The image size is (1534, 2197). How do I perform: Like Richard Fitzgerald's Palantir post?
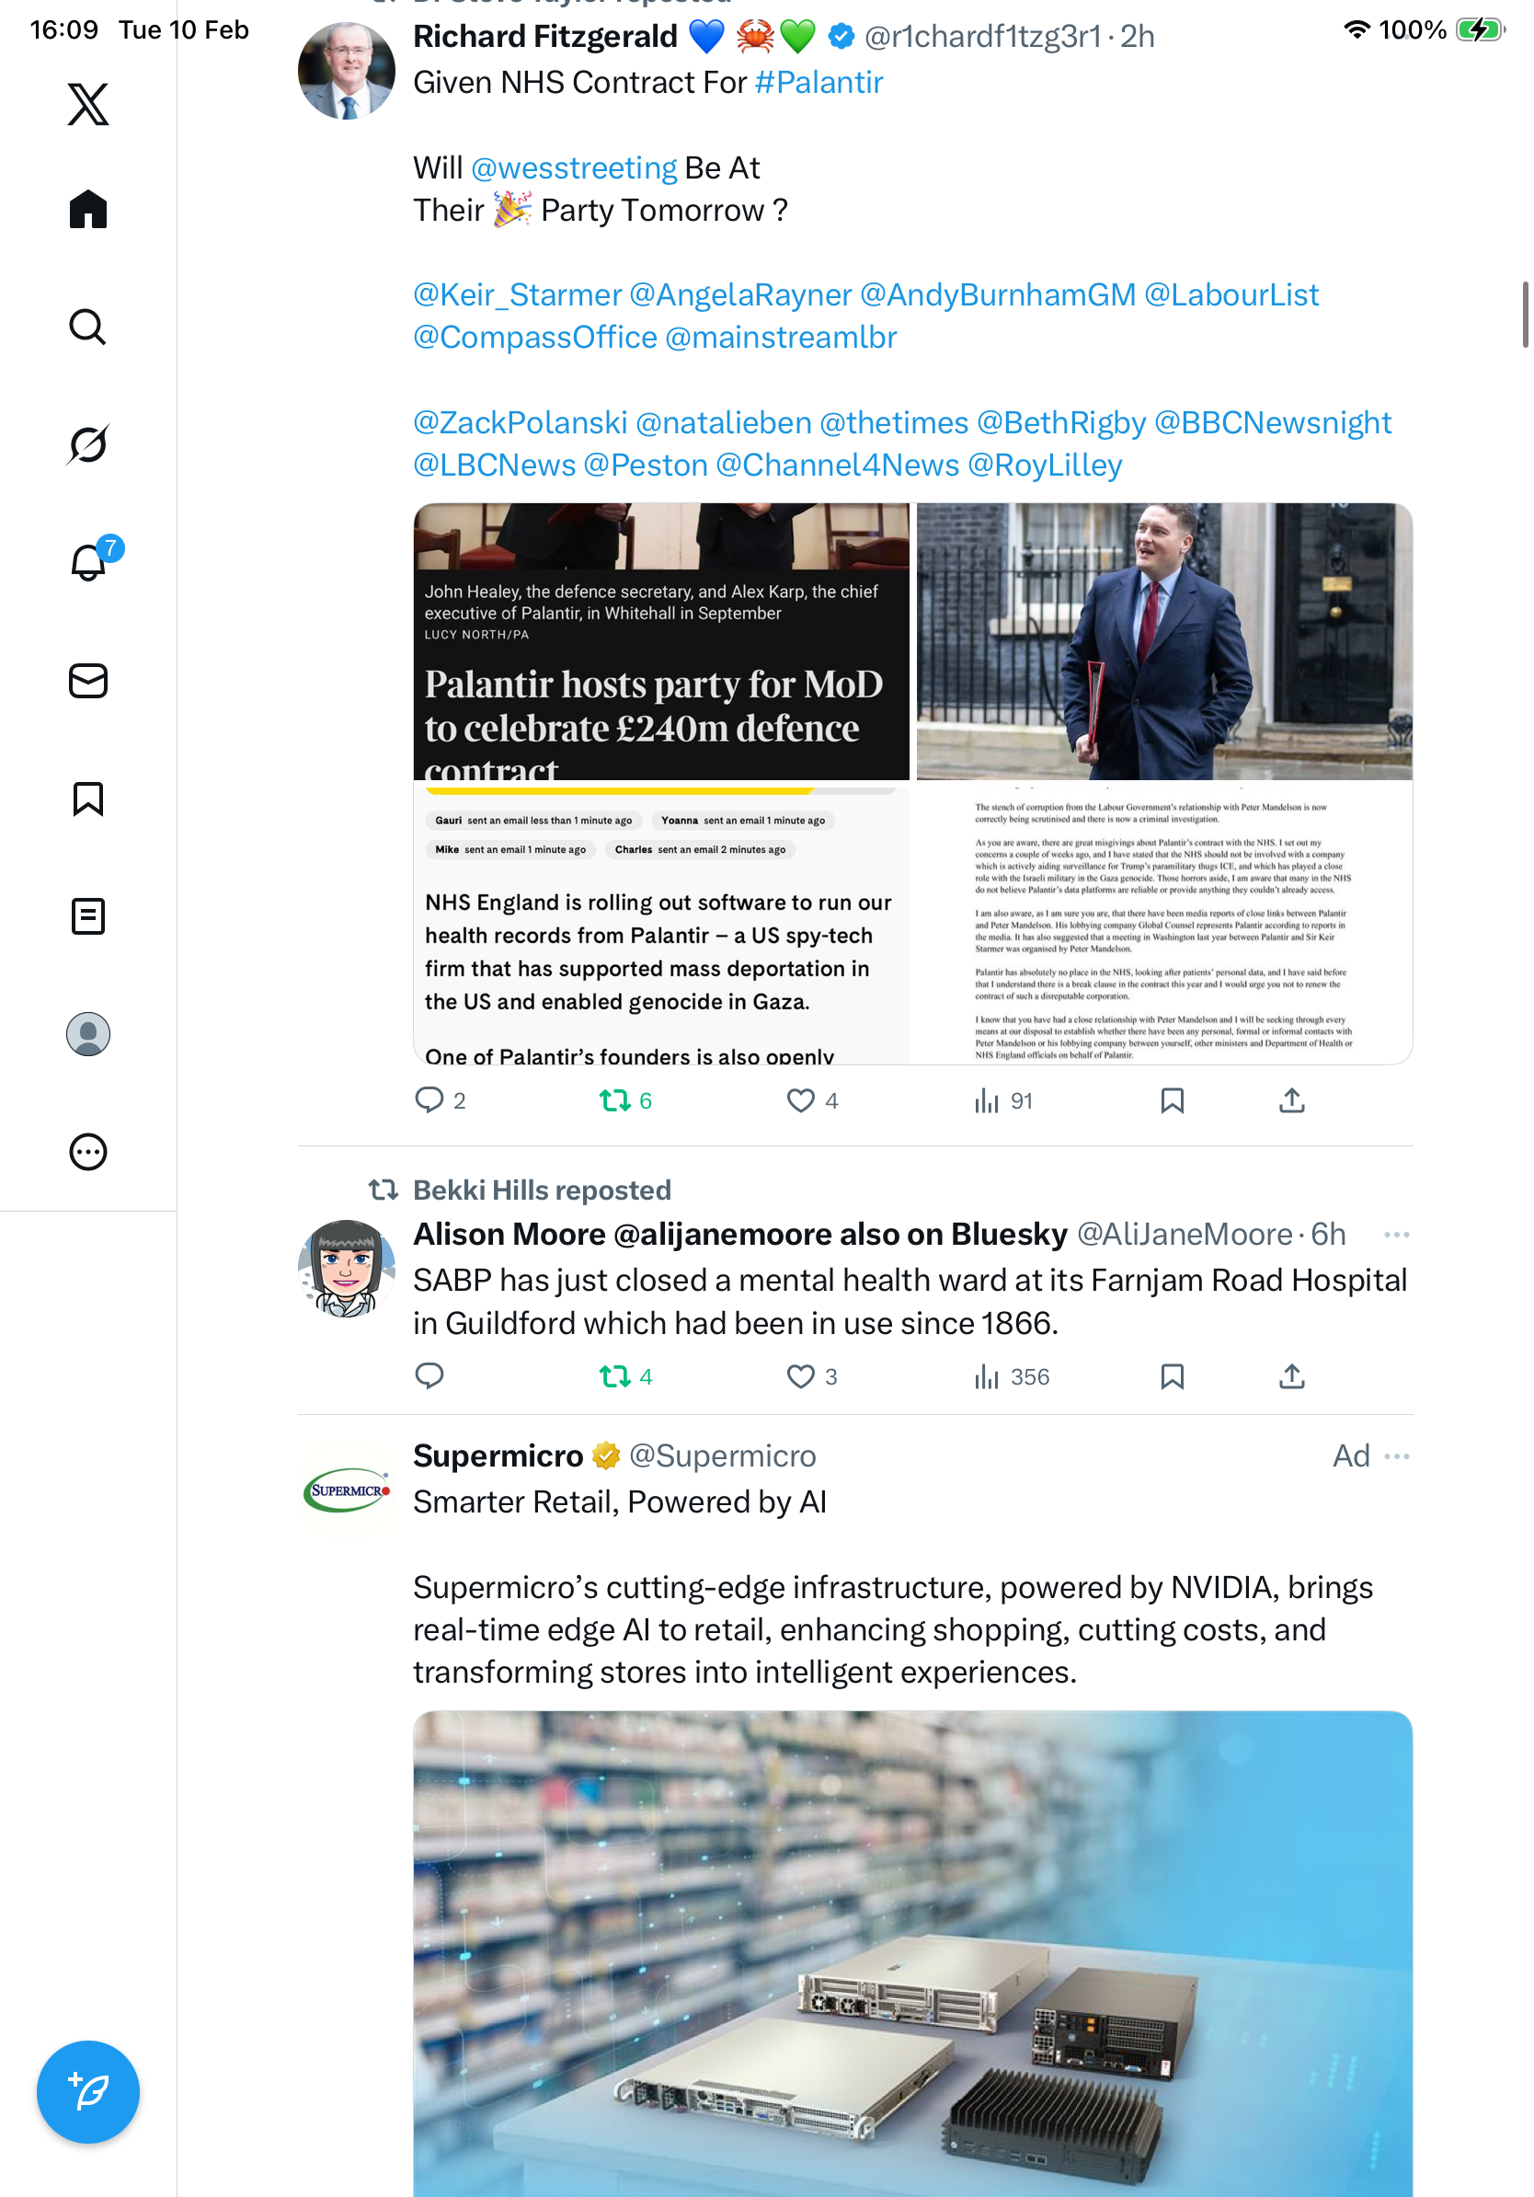point(812,1100)
